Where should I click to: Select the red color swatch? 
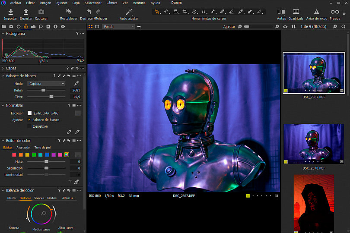(14, 155)
